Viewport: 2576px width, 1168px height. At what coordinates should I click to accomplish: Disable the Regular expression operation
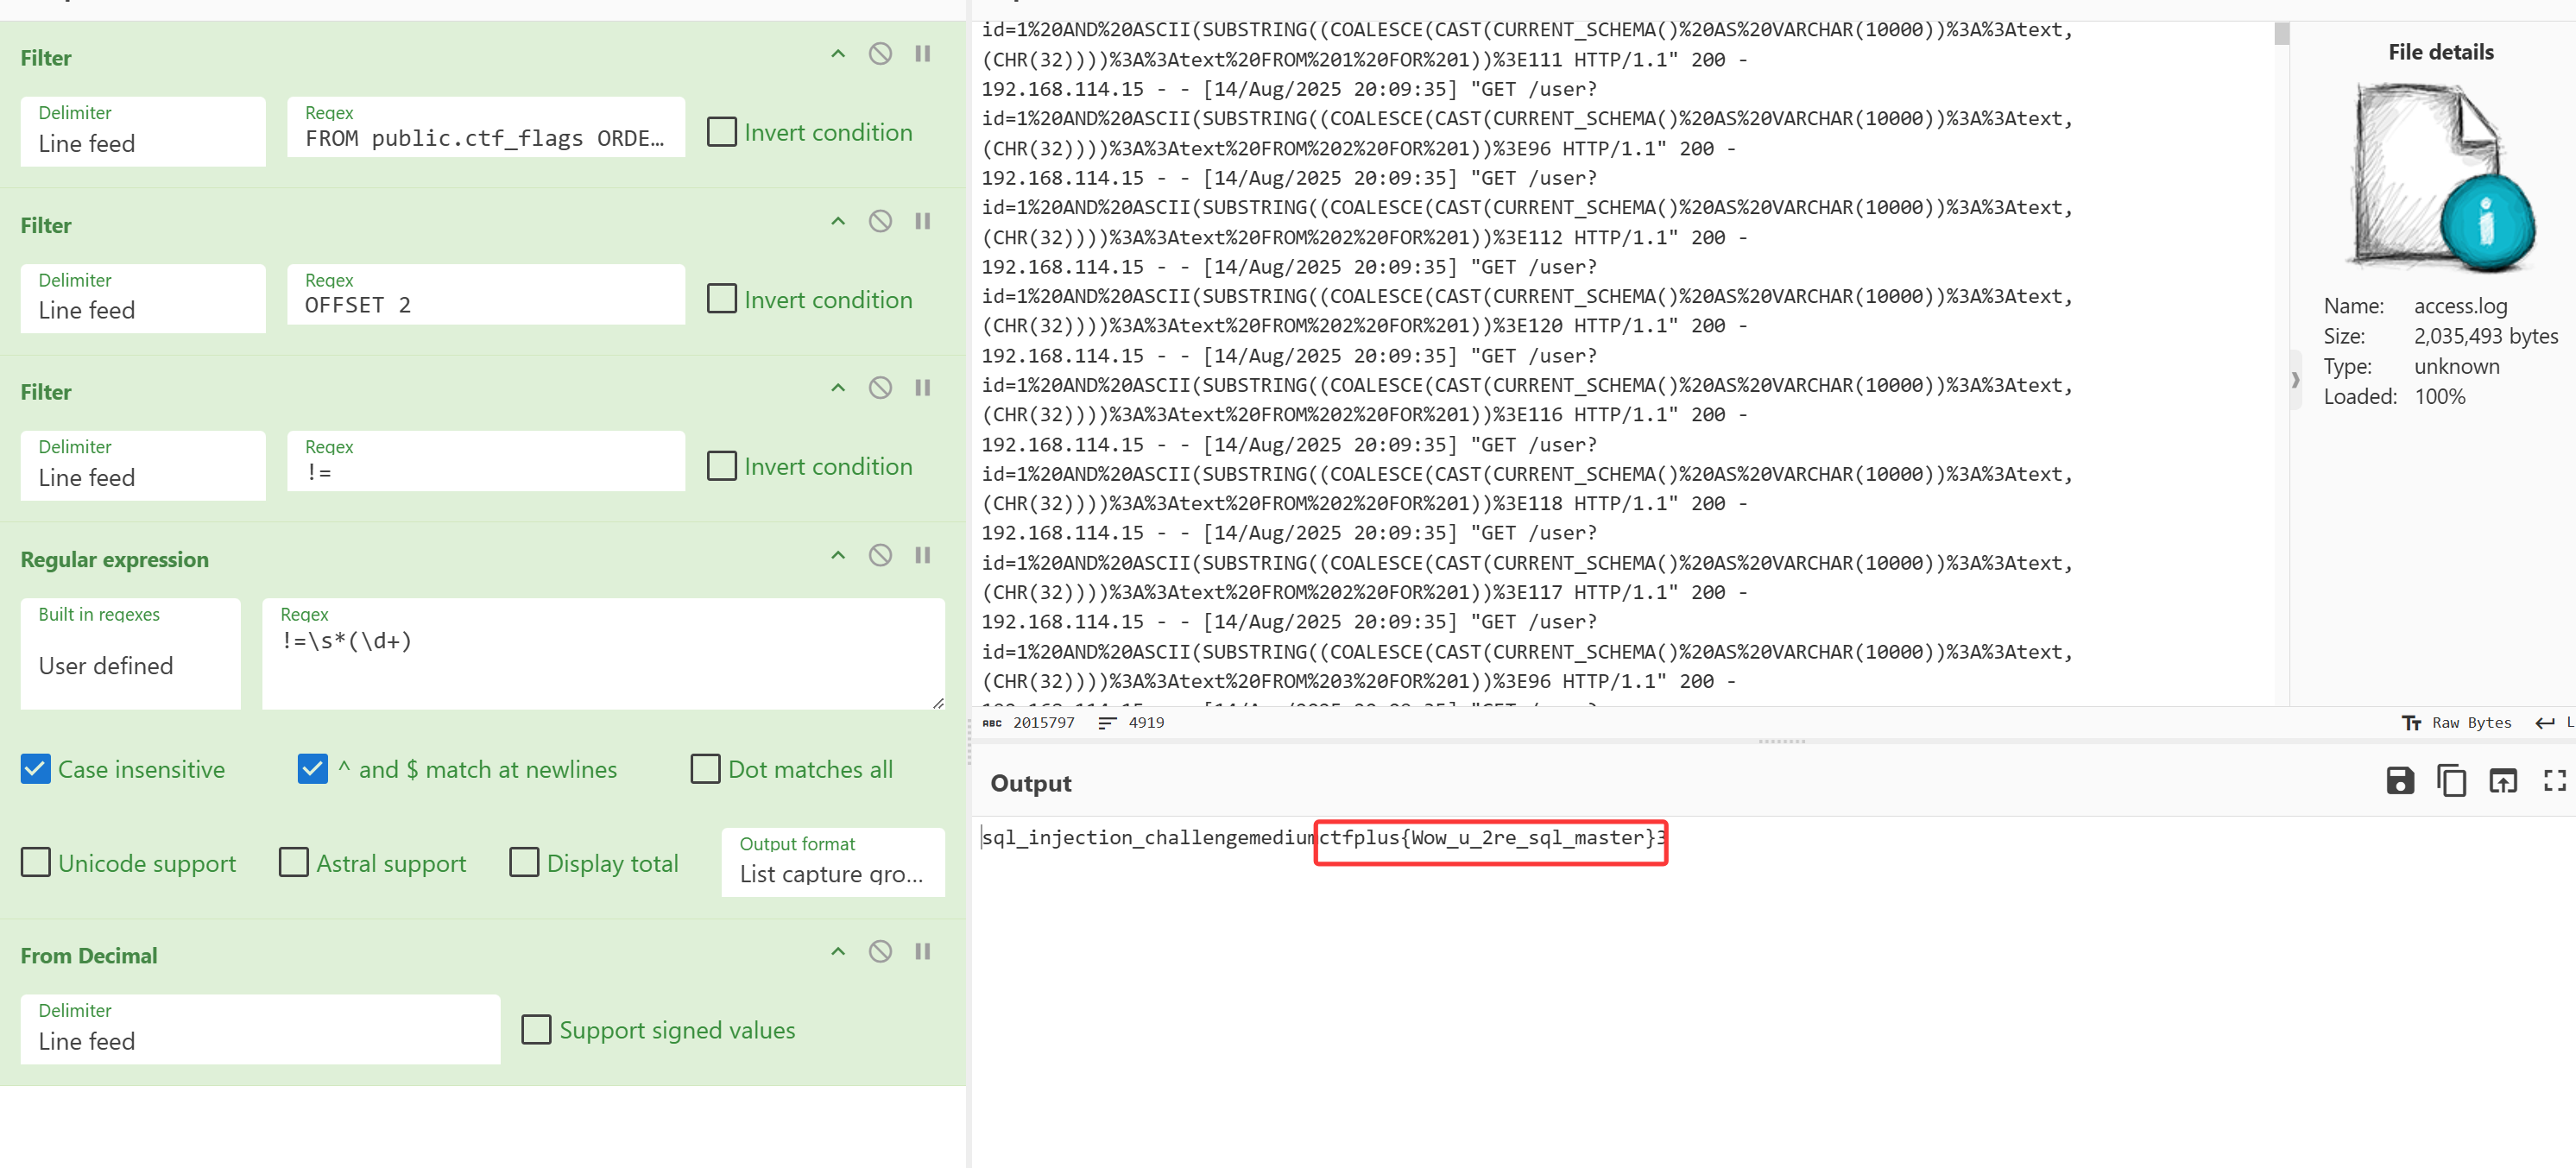click(x=879, y=555)
